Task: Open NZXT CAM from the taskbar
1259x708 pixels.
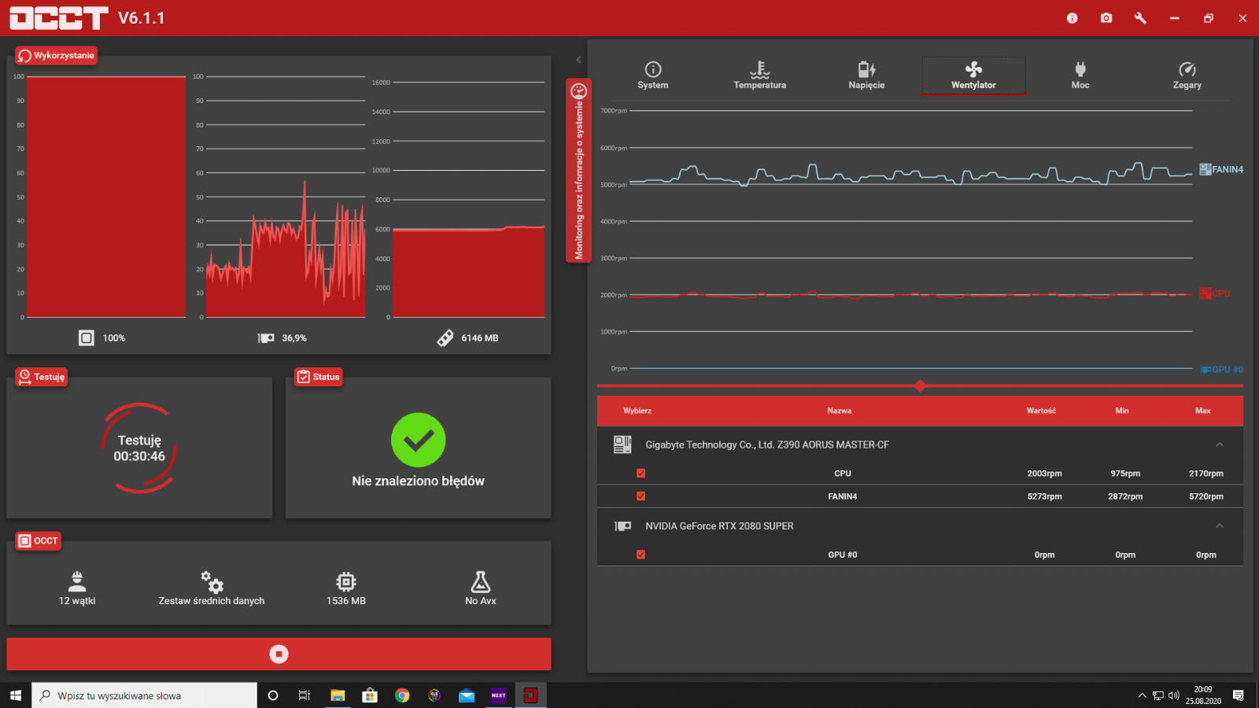Action: pyautogui.click(x=499, y=695)
